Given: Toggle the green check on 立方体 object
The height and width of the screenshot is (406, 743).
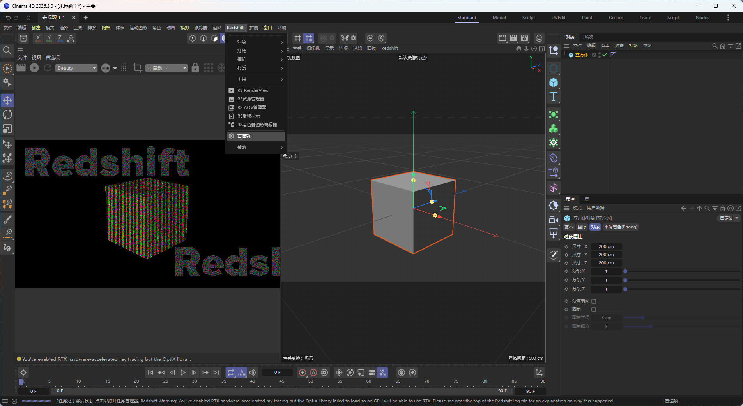Looking at the screenshot, I should click(x=605, y=55).
